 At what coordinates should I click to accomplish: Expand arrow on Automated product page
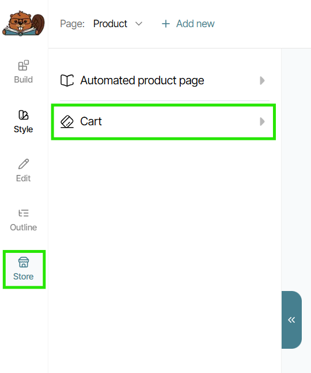click(262, 80)
